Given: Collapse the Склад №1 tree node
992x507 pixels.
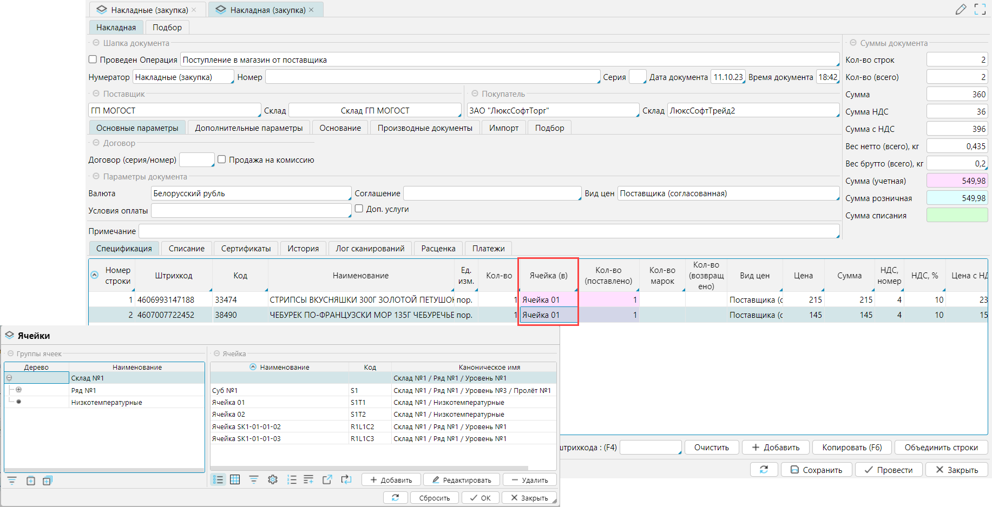Looking at the screenshot, I should pos(9,378).
